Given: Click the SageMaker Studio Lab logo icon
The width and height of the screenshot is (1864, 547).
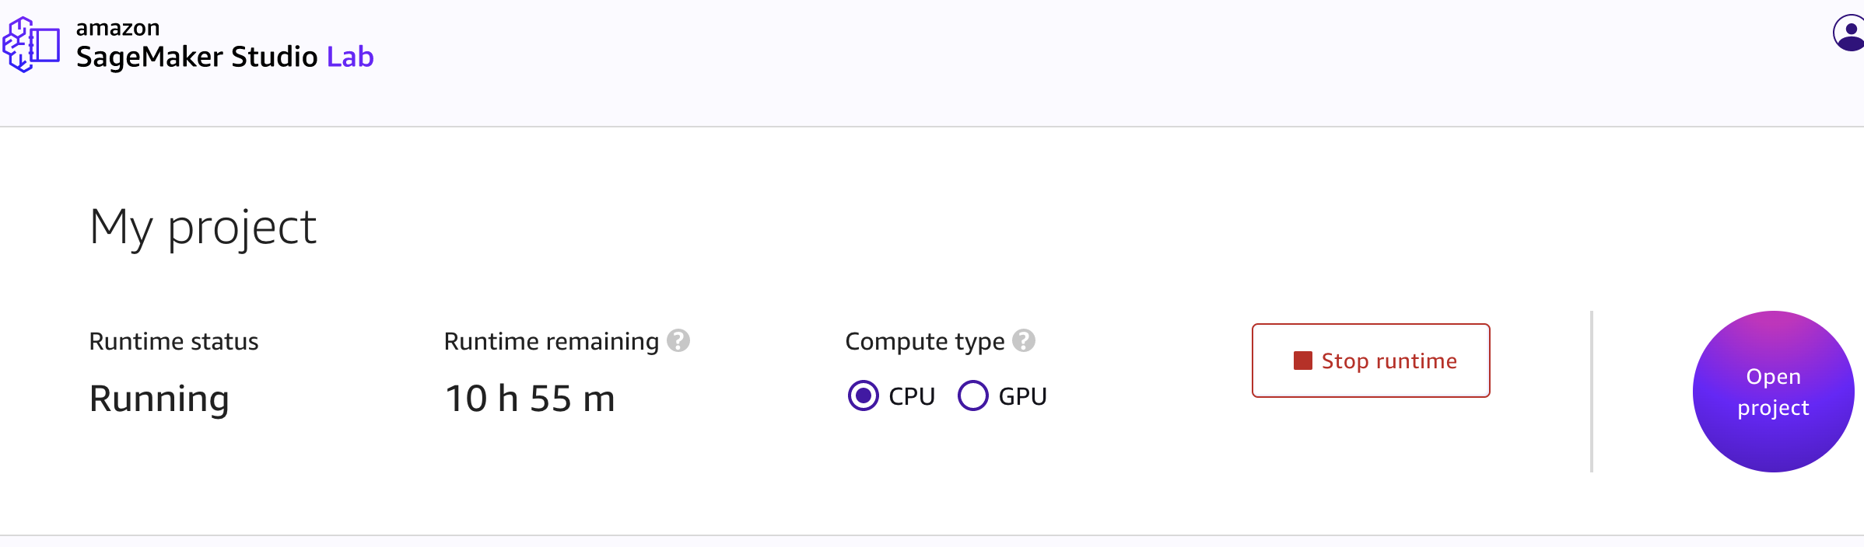Looking at the screenshot, I should (31, 45).
